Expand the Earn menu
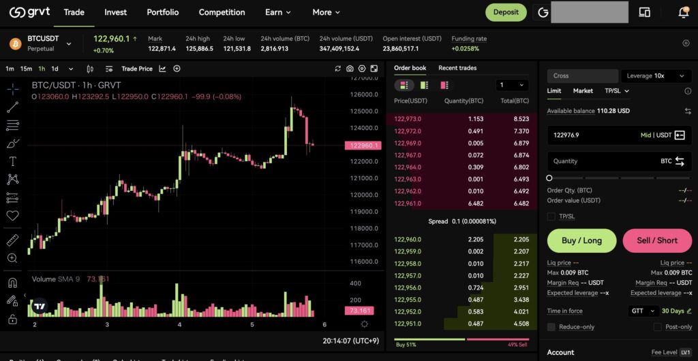Image resolution: width=698 pixels, height=361 pixels. (x=278, y=12)
